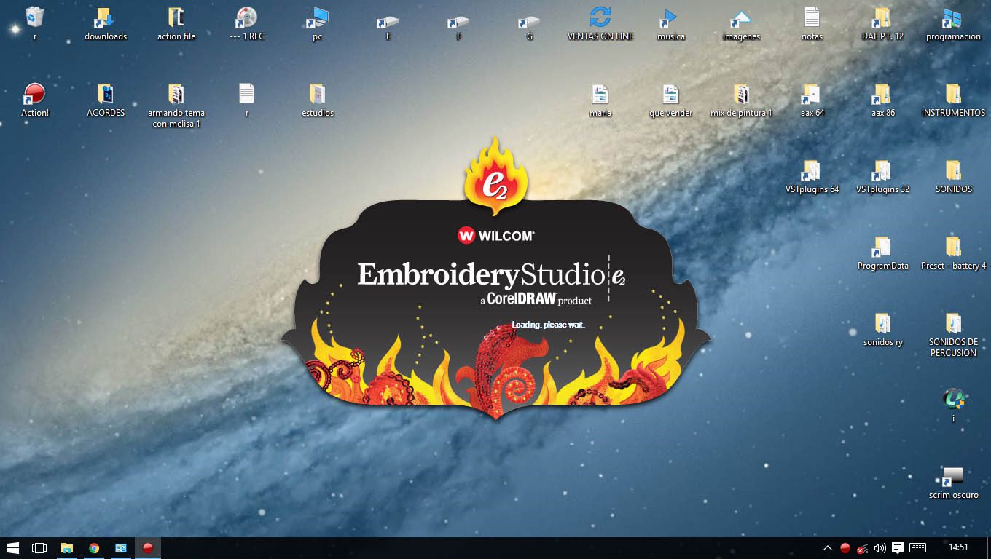Toggle the volume speaker tray icon

coord(880,548)
